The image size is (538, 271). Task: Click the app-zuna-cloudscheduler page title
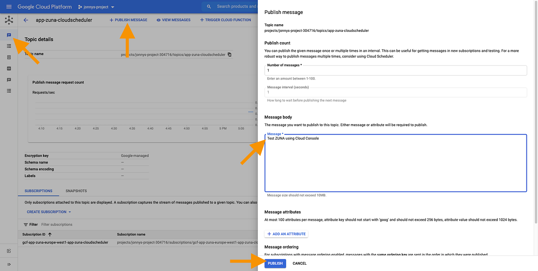click(64, 20)
